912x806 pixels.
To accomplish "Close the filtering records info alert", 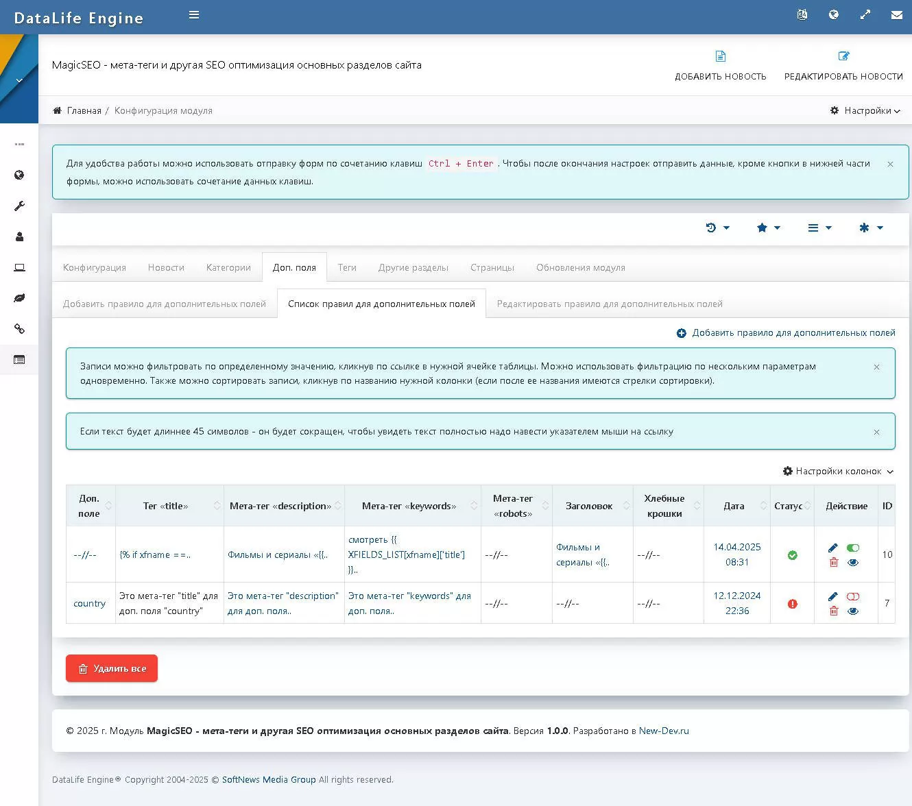I will pos(876,367).
